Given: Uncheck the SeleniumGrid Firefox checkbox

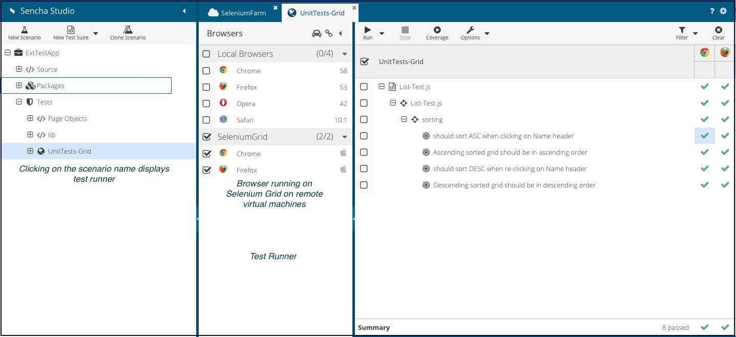Looking at the screenshot, I should click(206, 170).
